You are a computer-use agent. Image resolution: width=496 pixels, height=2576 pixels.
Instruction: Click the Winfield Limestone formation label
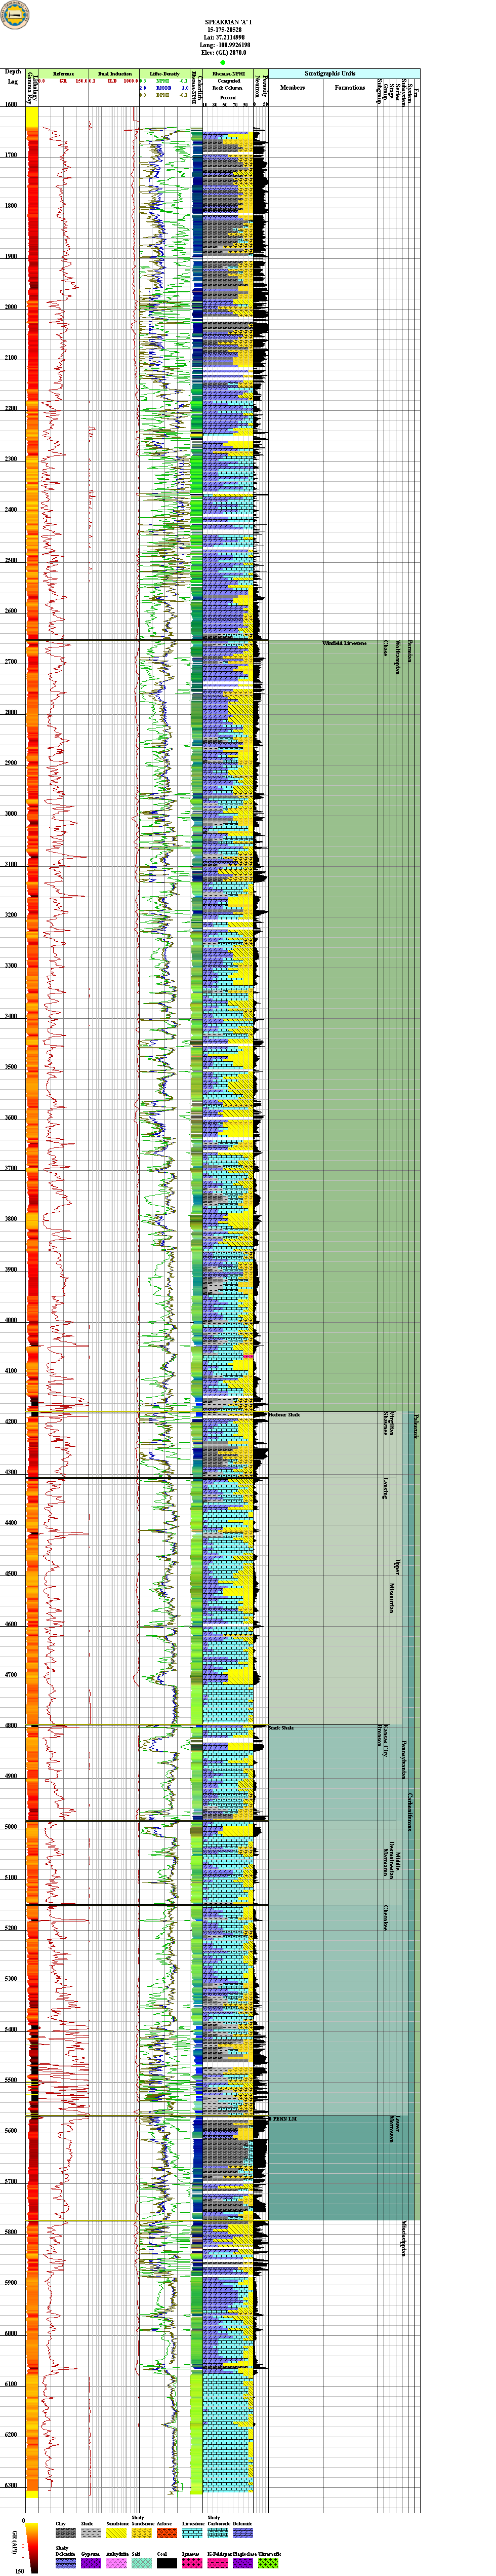[345, 643]
